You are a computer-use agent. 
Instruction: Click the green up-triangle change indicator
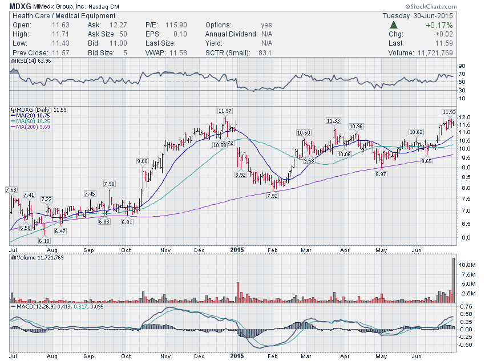[x=394, y=25]
